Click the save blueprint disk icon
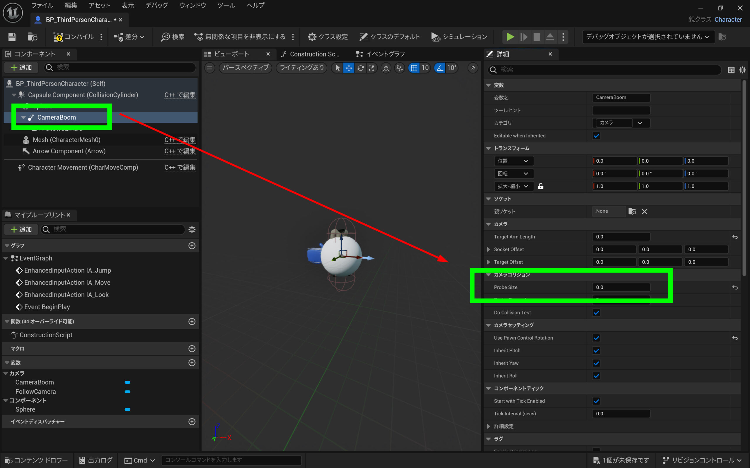Viewport: 750px width, 468px height. tap(12, 37)
